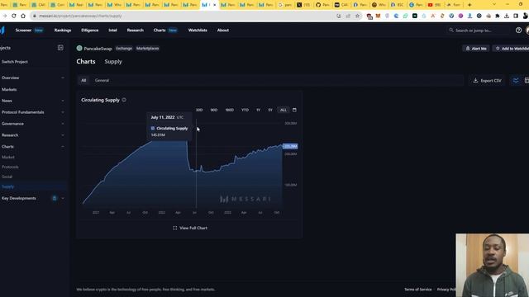Click the download icon on Export CSV

coord(476,81)
